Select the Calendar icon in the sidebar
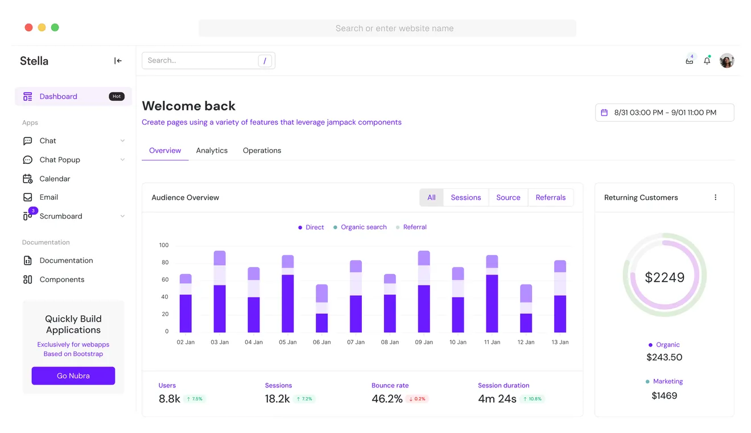The image size is (751, 433). 27,178
